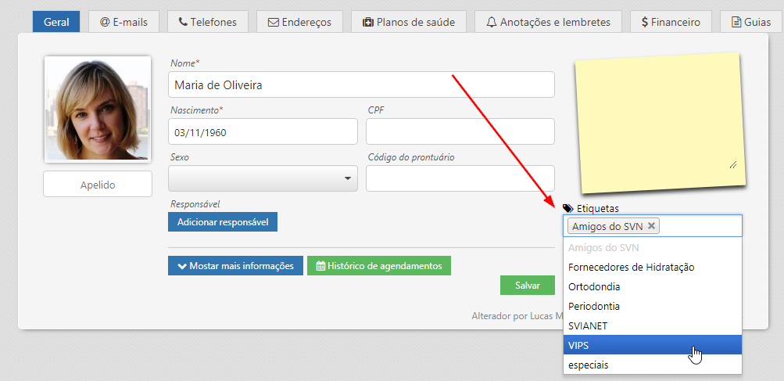
Task: Save the patient with Salvar
Action: 528,286
